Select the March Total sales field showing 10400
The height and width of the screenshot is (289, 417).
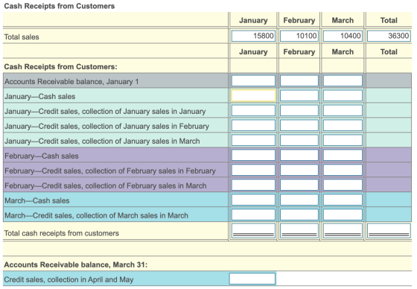343,36
